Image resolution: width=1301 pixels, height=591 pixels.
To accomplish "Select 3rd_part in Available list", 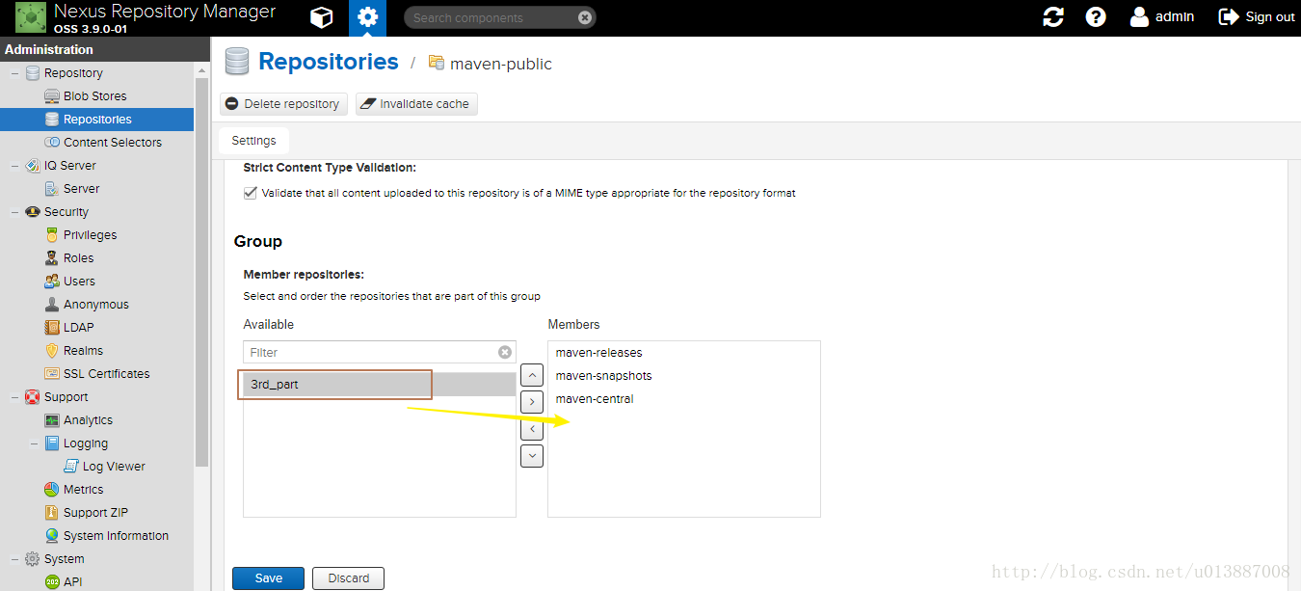I will 380,384.
